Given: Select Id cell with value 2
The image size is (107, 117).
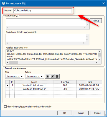Looking at the screenshot, I should click(x=12, y=89).
